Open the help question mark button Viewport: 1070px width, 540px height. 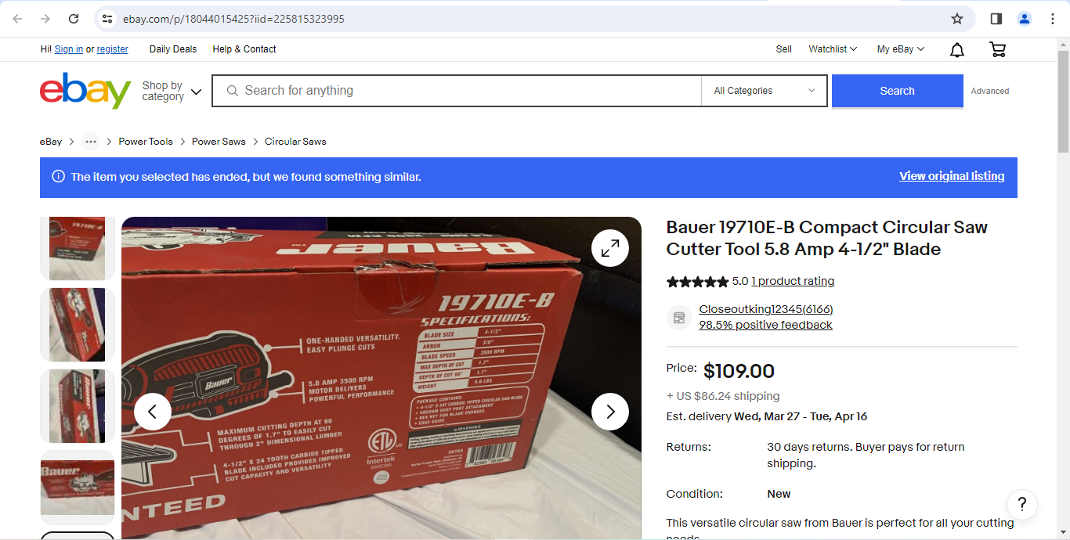[1022, 505]
